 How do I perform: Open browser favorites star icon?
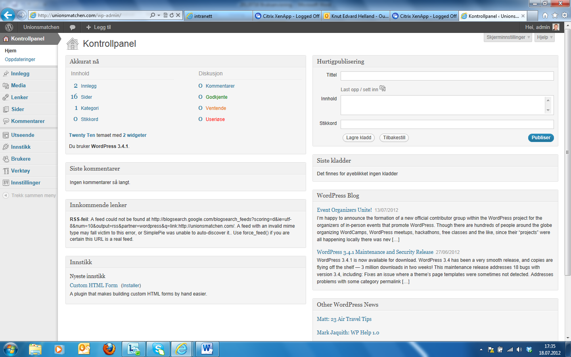(x=555, y=15)
